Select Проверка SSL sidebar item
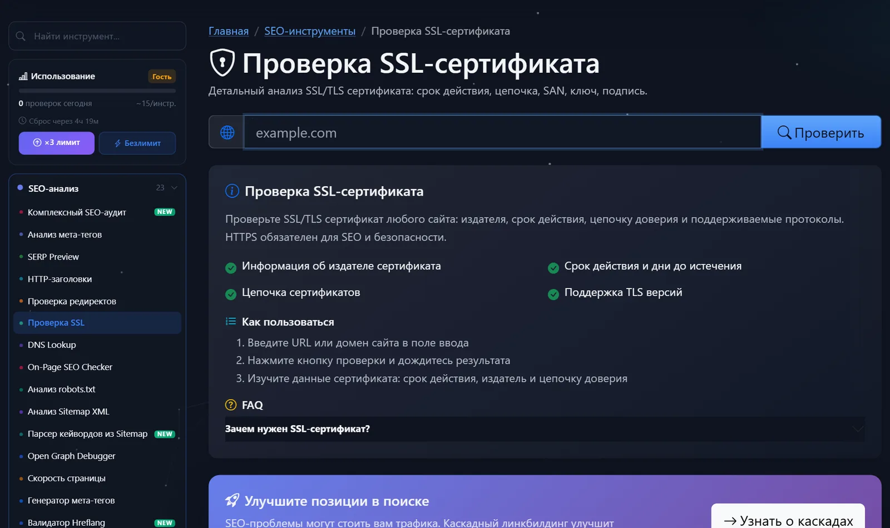Viewport: 890px width, 528px height. (97, 323)
